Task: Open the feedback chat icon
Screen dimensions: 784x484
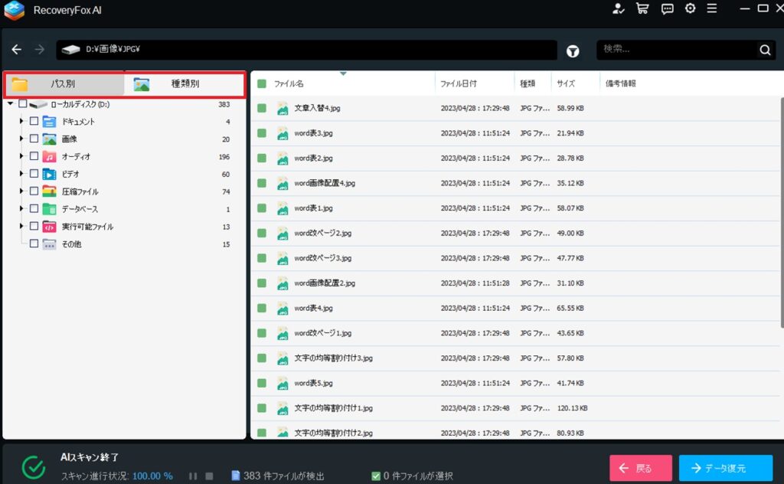Action: tap(667, 8)
